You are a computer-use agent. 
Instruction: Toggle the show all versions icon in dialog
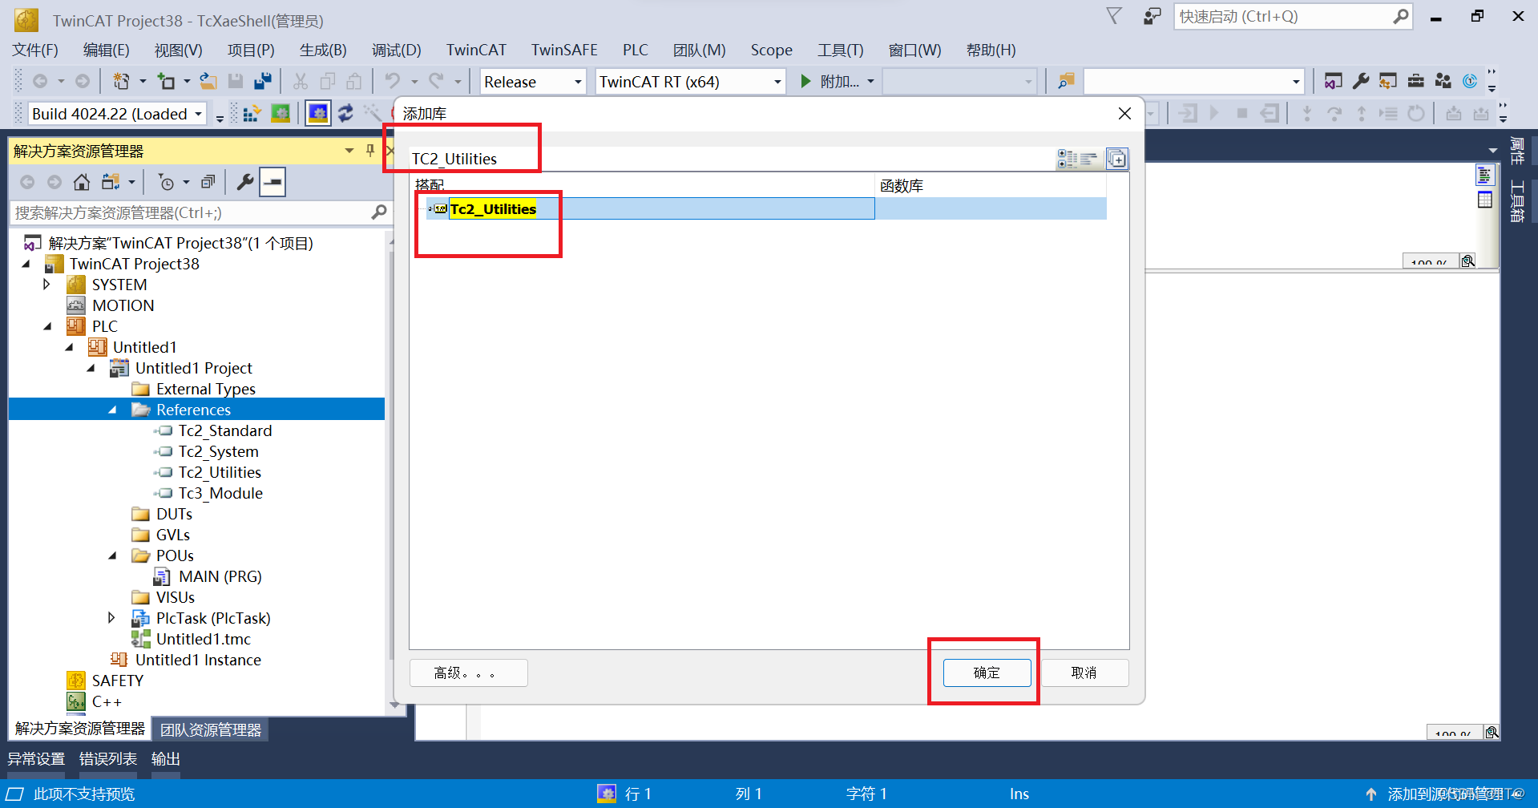tap(1116, 159)
